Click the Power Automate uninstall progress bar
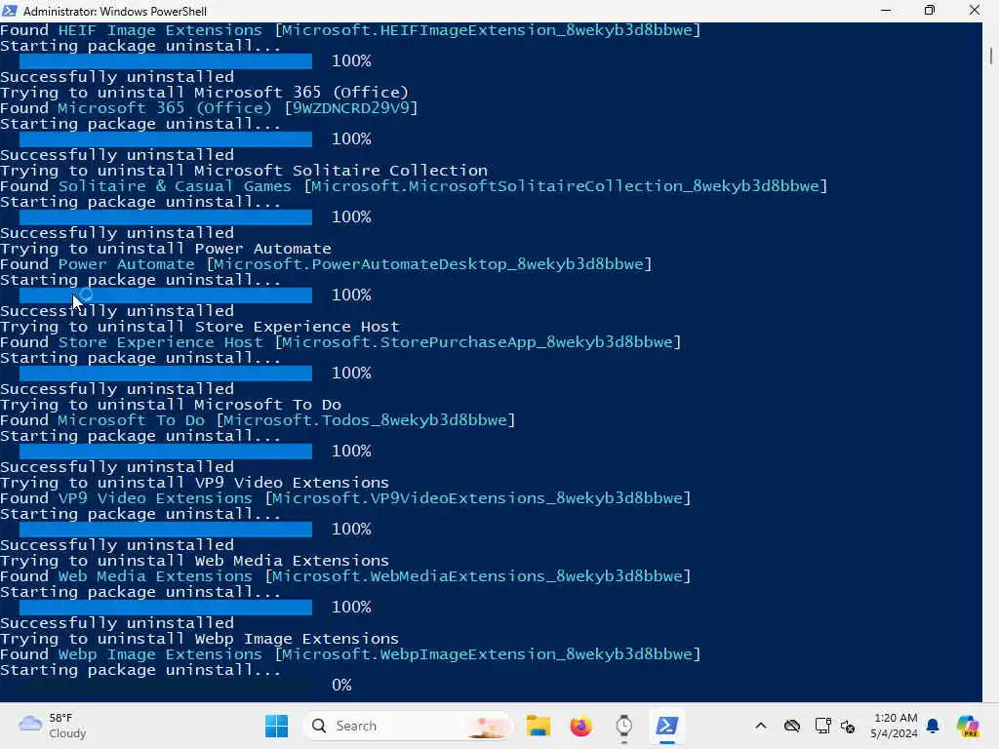Viewport: 999px width, 749px height. [x=166, y=295]
